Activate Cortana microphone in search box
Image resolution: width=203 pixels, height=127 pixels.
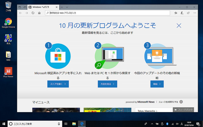(x=59, y=124)
